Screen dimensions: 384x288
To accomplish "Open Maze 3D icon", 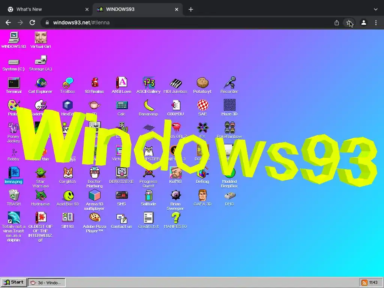I will 229,108.
